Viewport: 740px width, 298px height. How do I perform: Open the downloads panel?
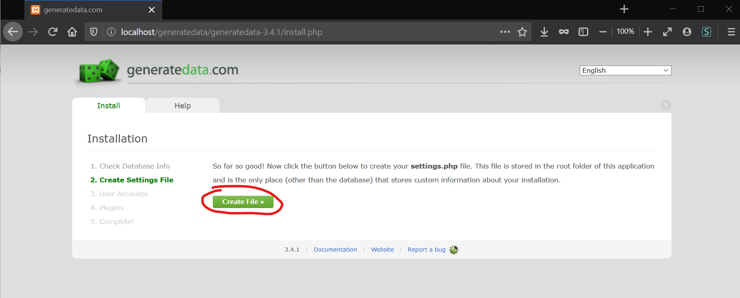coord(544,32)
